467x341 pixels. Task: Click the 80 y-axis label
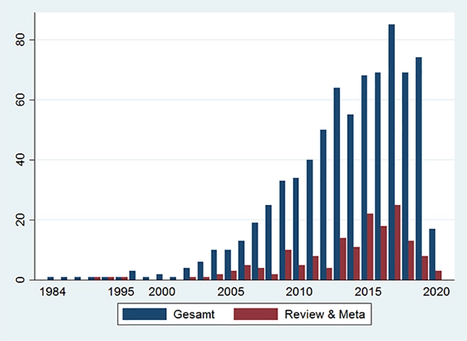[x=21, y=40]
